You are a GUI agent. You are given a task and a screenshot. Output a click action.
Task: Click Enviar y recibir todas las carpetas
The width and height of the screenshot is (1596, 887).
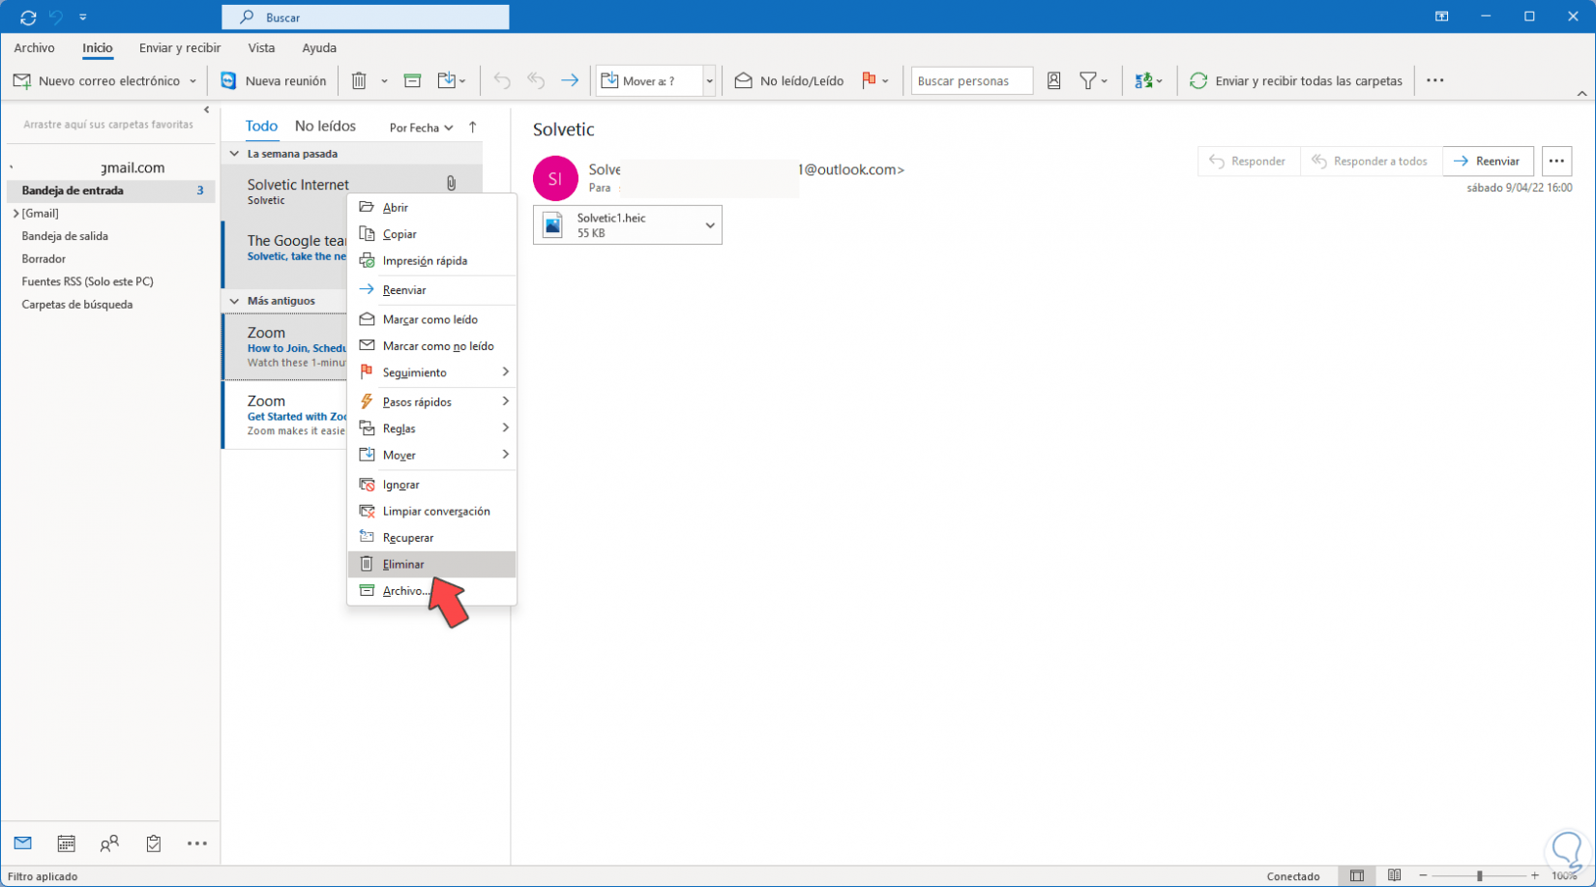pyautogui.click(x=1296, y=81)
